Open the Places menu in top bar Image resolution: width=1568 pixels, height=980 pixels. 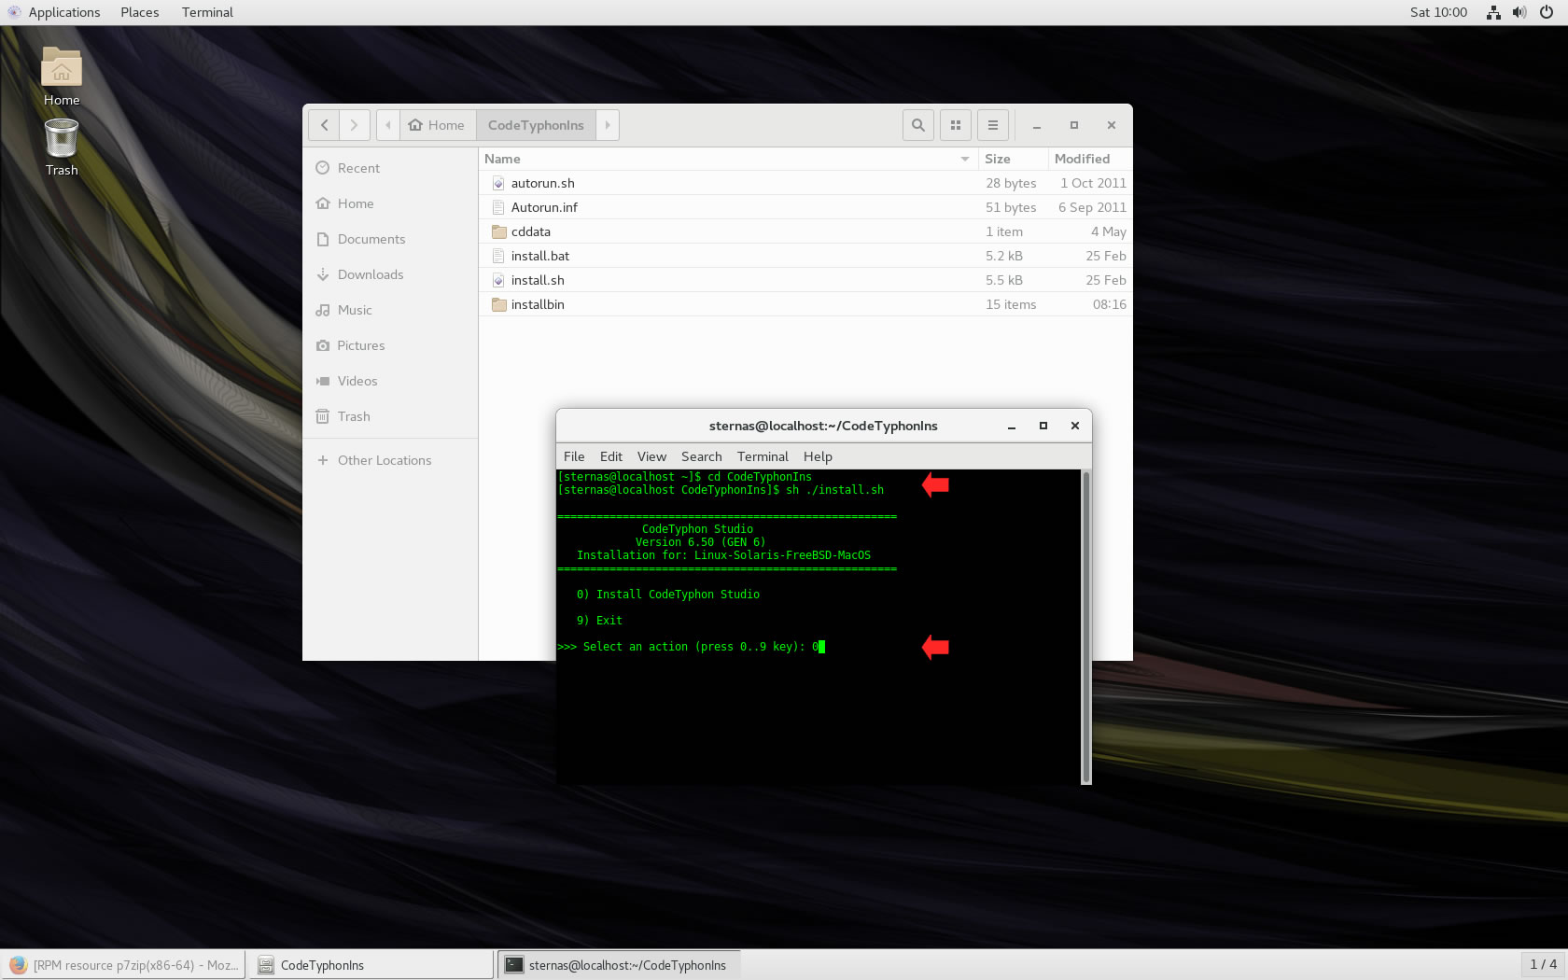[140, 12]
